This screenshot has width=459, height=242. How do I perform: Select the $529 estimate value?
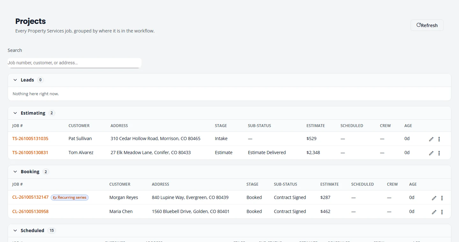(311, 139)
